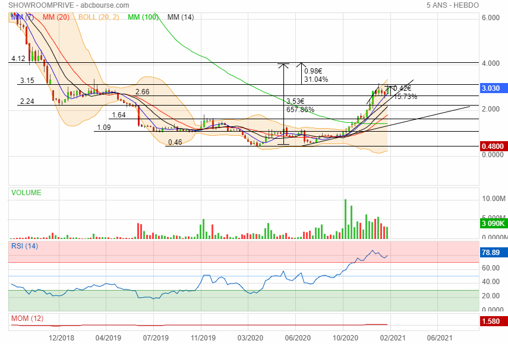The height and width of the screenshot is (344, 508).
Task: Click the 03/2020 date axis label
Action: click(x=250, y=338)
